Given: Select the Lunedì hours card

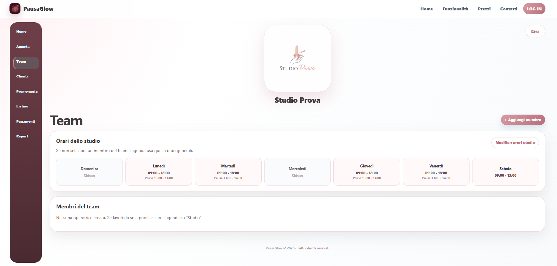Looking at the screenshot, I should (159, 172).
